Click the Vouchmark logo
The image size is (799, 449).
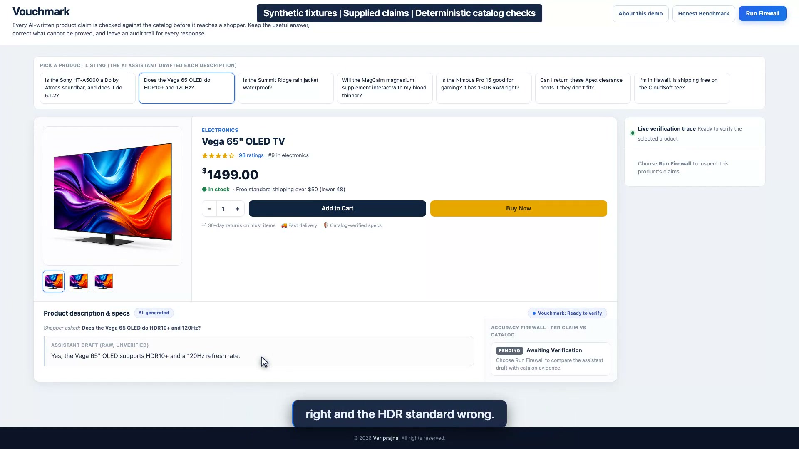41,12
